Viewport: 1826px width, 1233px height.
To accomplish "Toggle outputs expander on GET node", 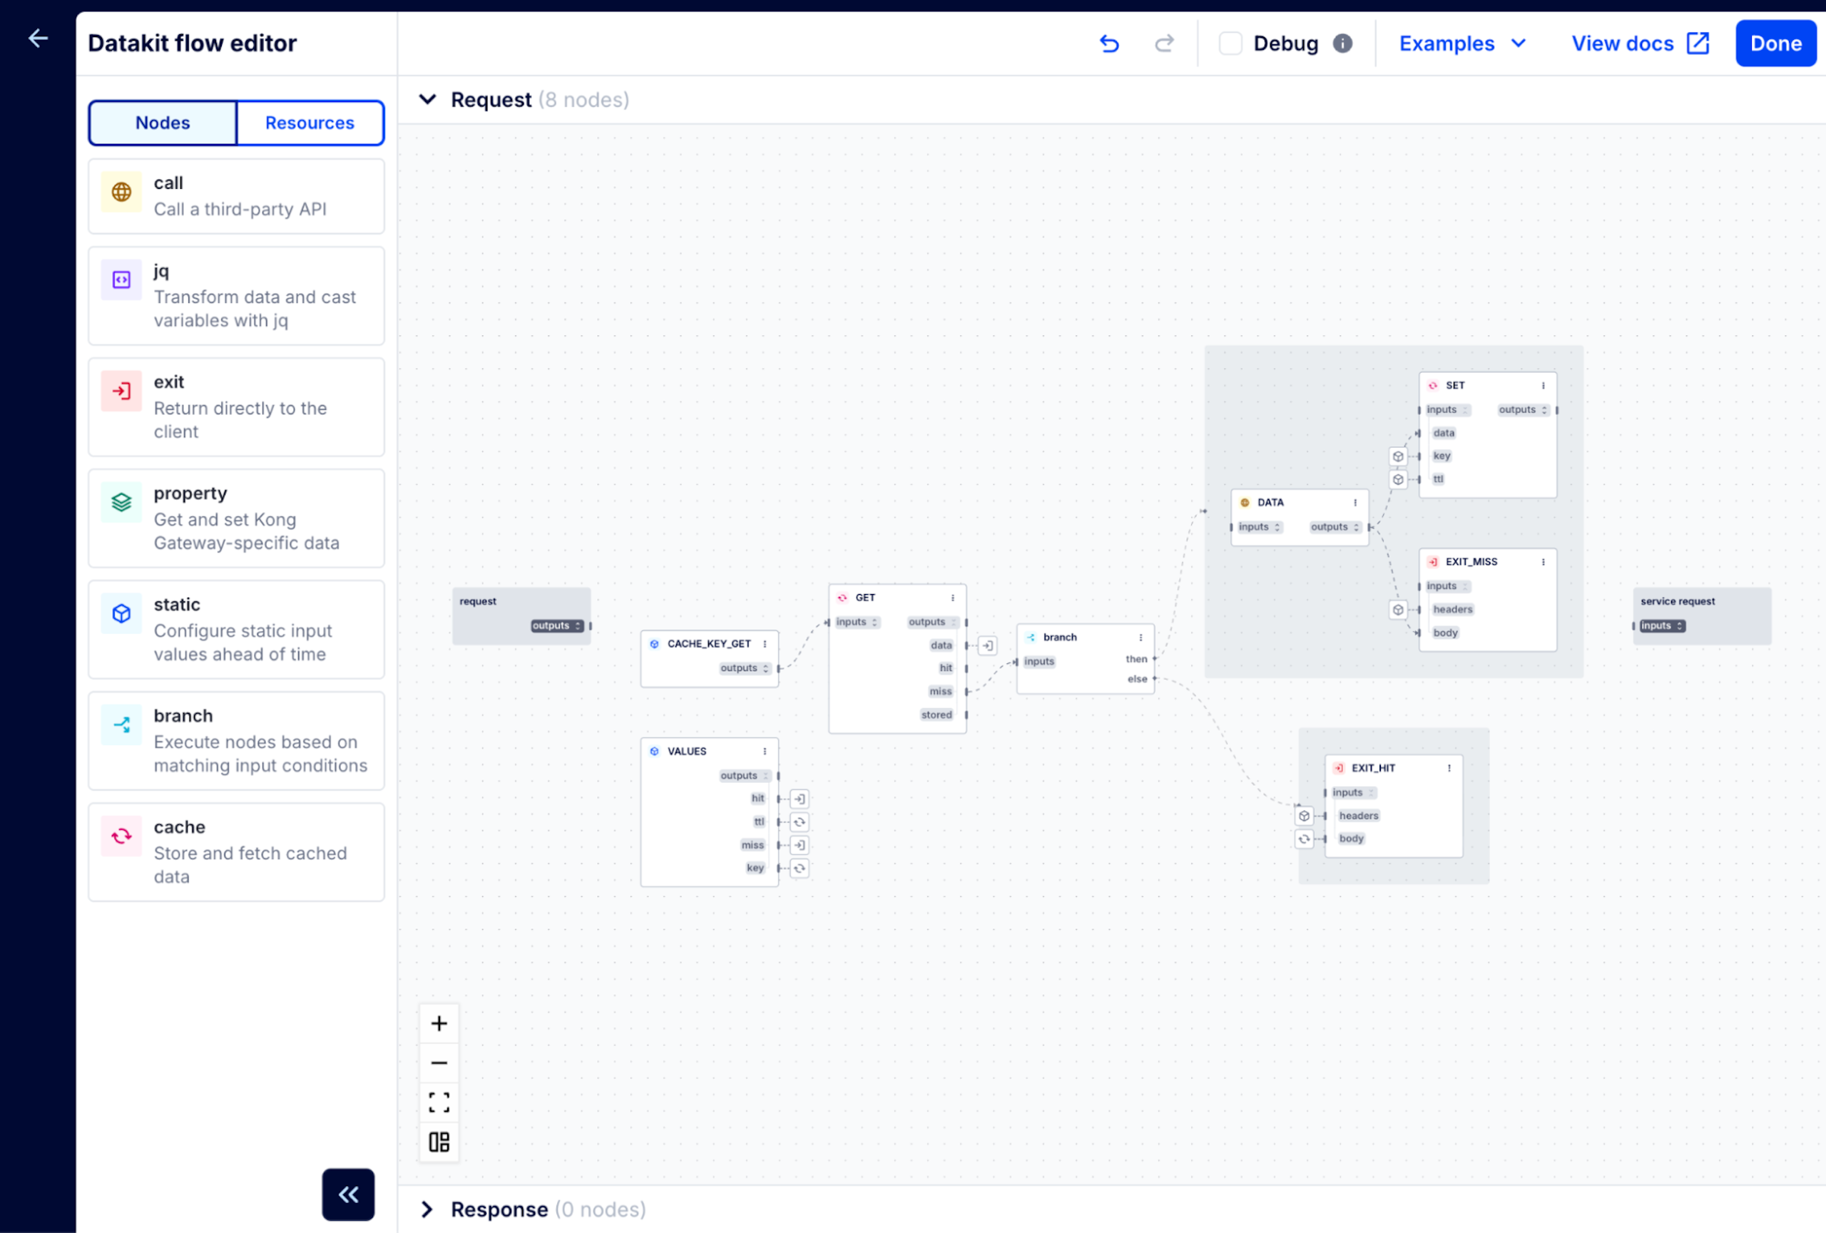I will [954, 622].
